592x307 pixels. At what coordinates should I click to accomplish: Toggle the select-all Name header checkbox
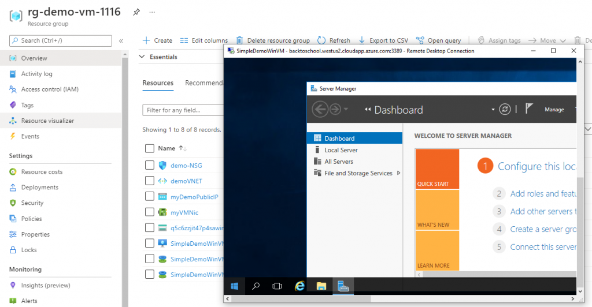pyautogui.click(x=150, y=148)
